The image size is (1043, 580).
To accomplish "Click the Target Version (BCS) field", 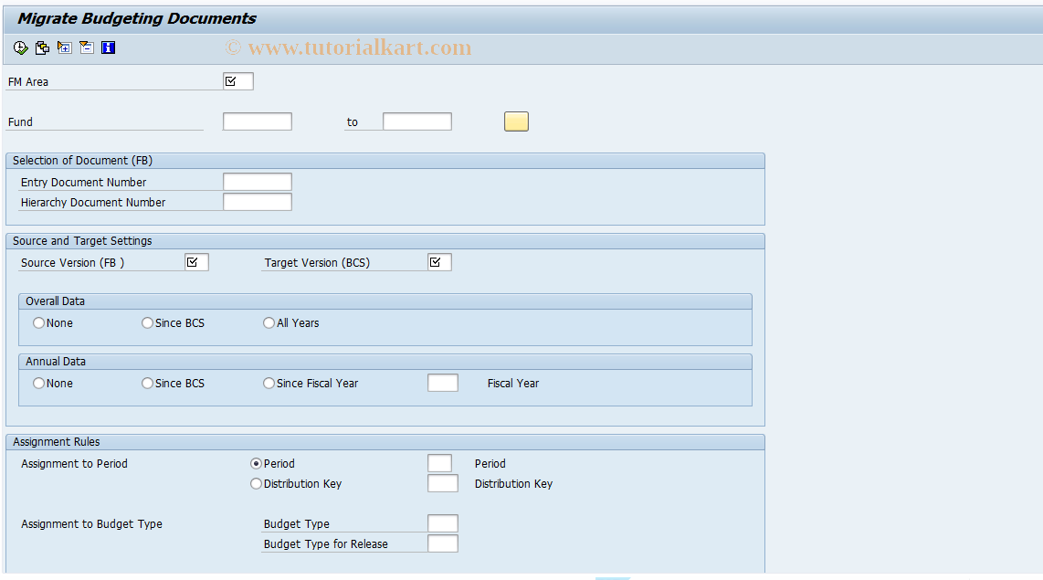I will tap(439, 262).
